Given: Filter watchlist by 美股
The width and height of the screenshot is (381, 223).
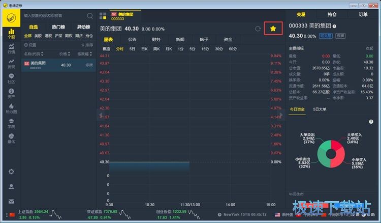Looking at the screenshot, I should 38,36.
